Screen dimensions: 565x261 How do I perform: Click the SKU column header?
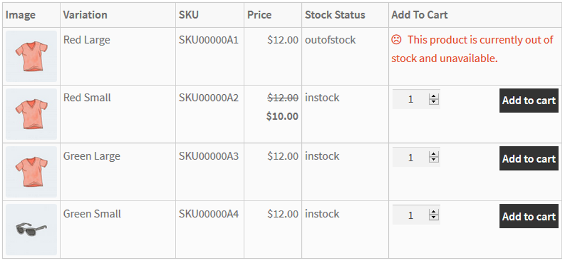pos(188,15)
